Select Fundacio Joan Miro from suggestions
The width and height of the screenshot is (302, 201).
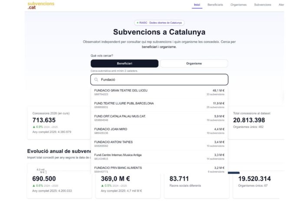159,131
